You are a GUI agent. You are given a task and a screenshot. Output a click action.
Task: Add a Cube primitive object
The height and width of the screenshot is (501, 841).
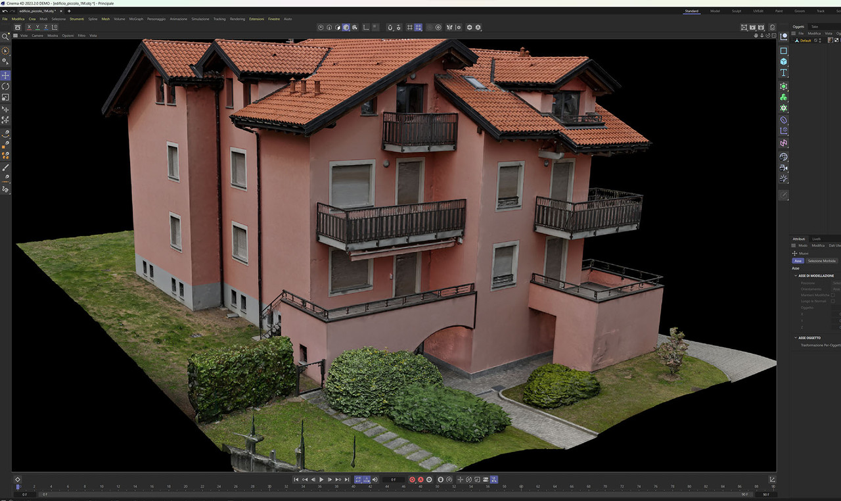(783, 61)
